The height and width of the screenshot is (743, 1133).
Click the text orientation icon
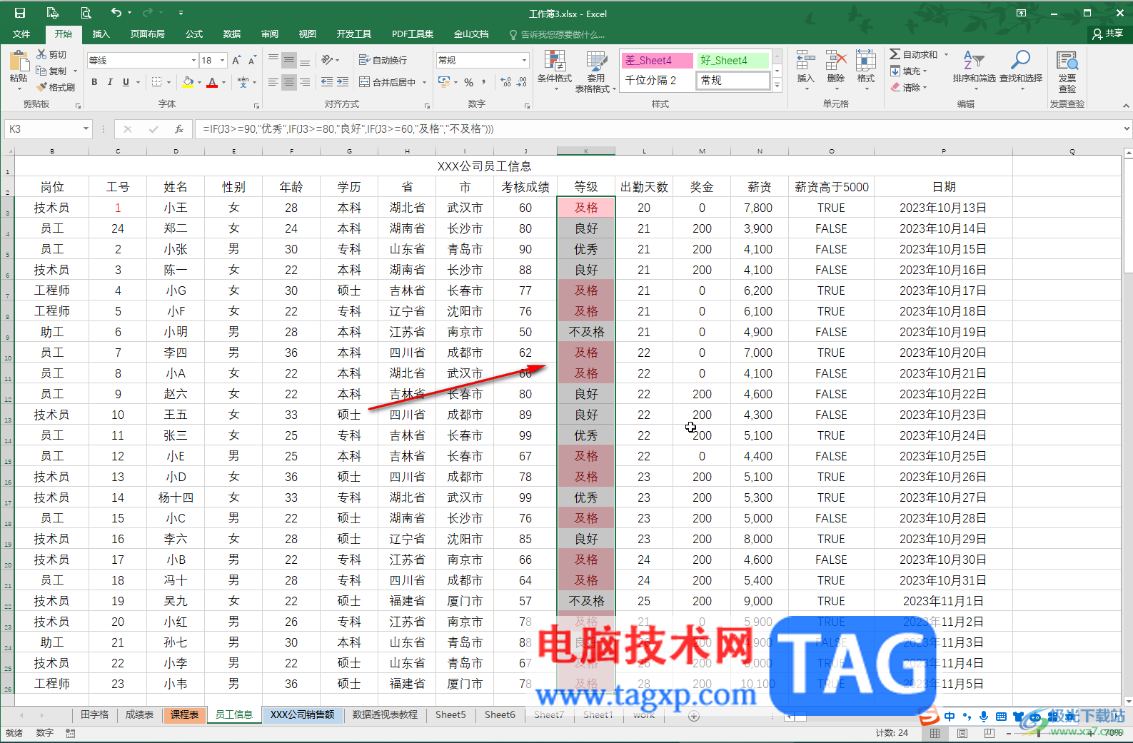(x=327, y=60)
